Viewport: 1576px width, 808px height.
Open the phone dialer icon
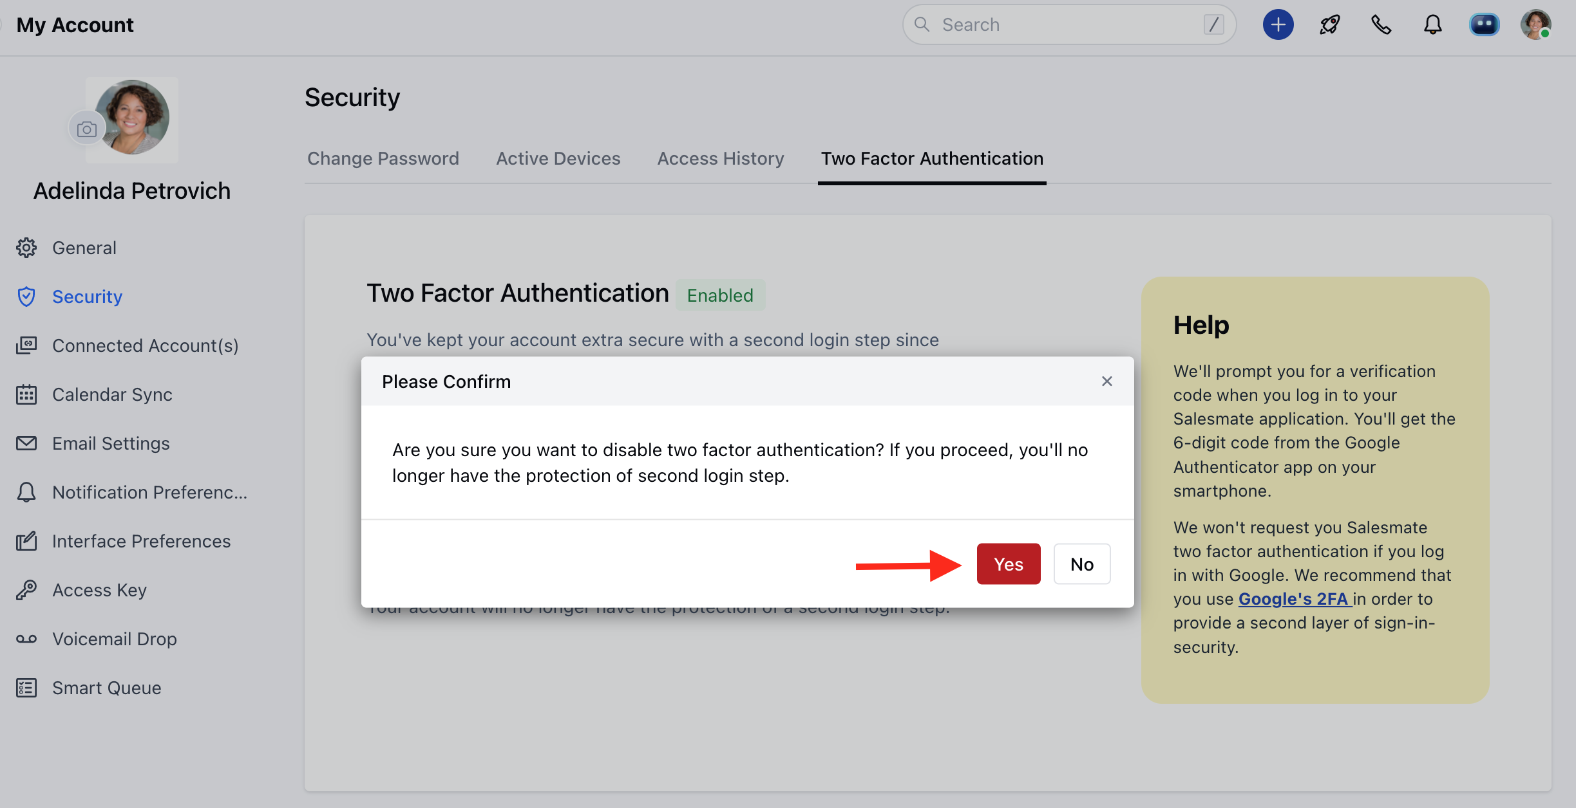1381,25
